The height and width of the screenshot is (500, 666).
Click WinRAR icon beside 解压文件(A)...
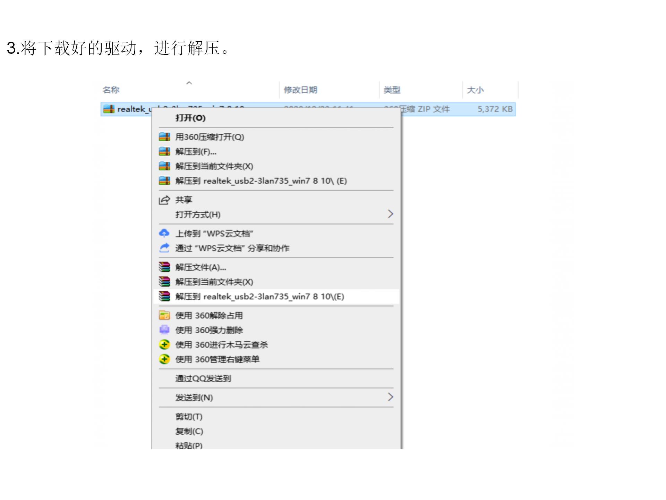pos(164,267)
